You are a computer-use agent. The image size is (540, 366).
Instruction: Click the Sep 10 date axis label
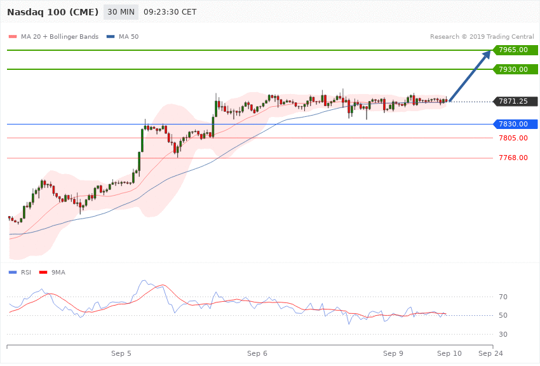pyautogui.click(x=449, y=353)
